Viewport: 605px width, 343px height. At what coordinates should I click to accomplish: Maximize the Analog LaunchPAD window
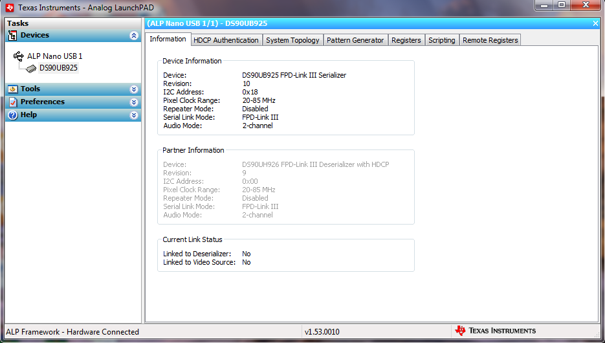562,5
